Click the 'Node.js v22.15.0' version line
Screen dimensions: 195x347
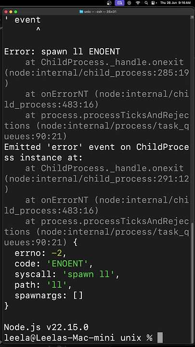(x=46, y=327)
